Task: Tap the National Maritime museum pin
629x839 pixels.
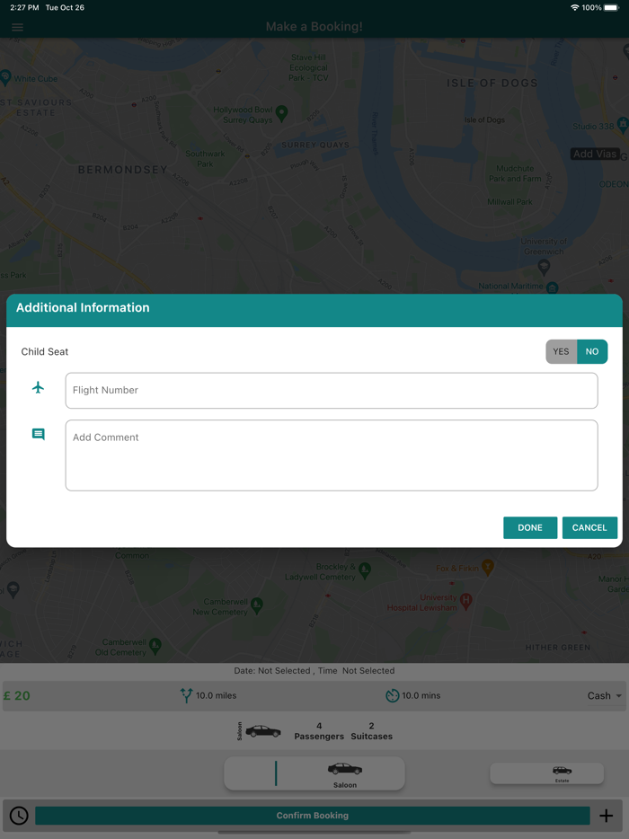Action: pyautogui.click(x=553, y=287)
